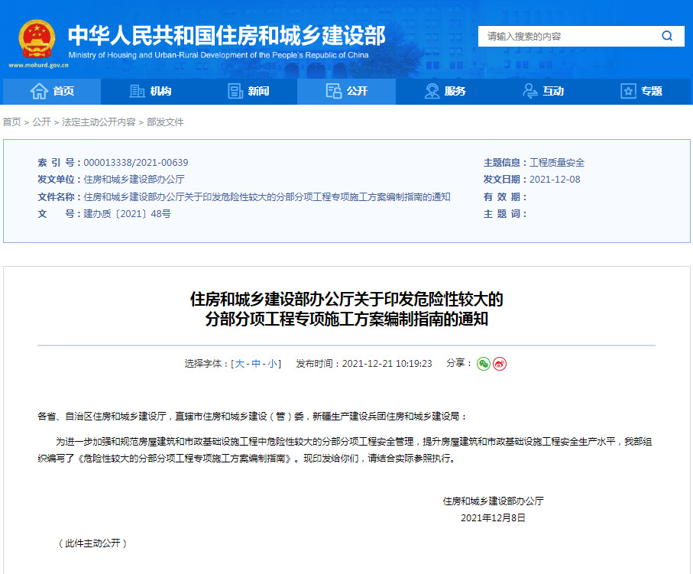Open the 机构 navigation tab
This screenshot has height=574, width=693.
pyautogui.click(x=151, y=92)
